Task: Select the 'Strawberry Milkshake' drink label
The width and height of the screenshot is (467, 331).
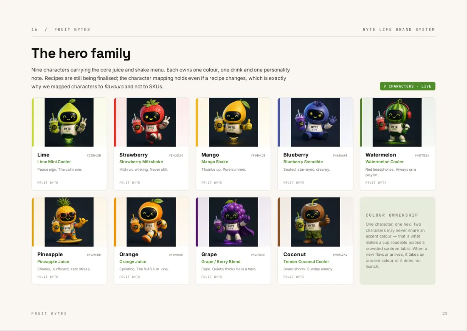Action: pyautogui.click(x=141, y=161)
